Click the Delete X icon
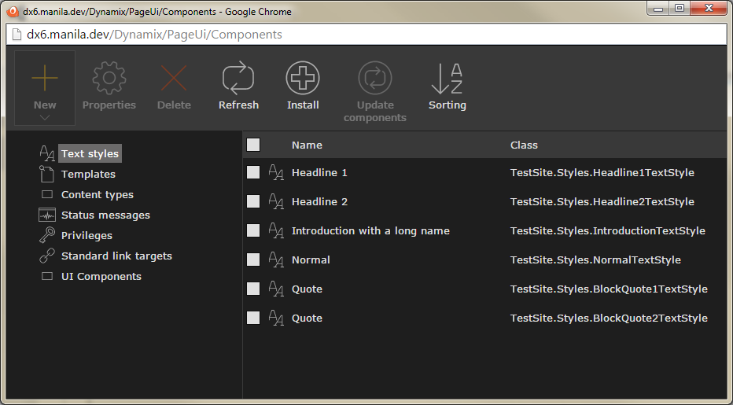 click(174, 79)
